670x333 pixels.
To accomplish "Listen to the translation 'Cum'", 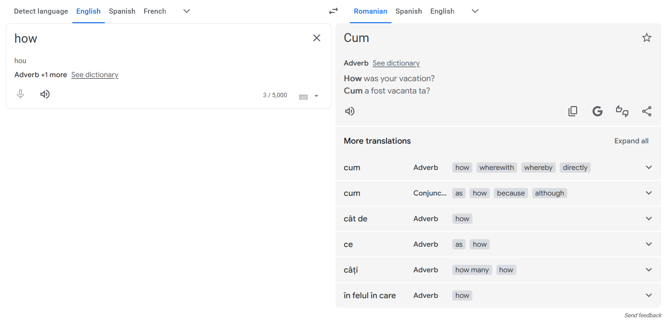I will tap(350, 111).
